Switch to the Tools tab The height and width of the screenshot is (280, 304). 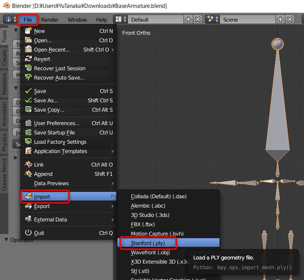[x=4, y=37]
